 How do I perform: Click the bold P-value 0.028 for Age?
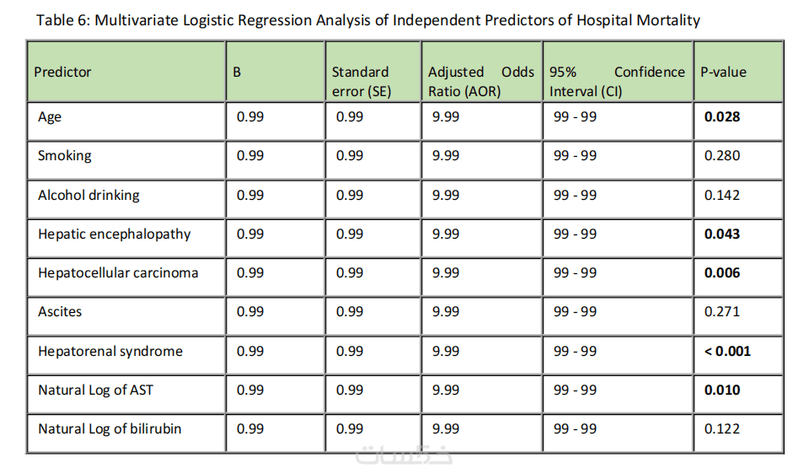722,117
